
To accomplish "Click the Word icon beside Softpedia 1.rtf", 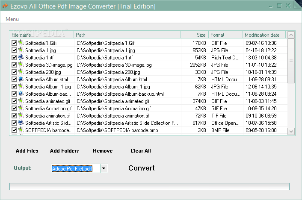I will pos(21,57).
